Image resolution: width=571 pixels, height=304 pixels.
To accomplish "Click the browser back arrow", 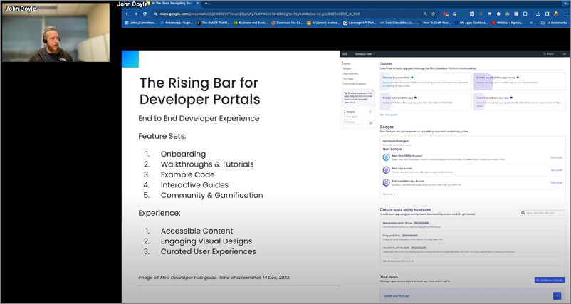I will [127, 14].
